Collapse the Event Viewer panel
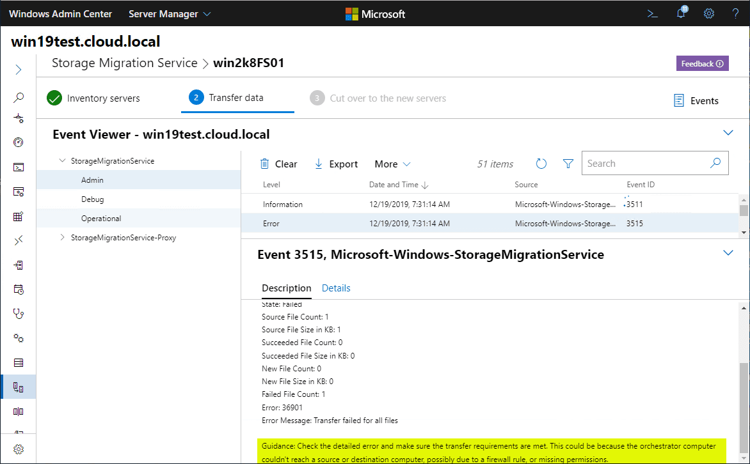 pyautogui.click(x=728, y=133)
